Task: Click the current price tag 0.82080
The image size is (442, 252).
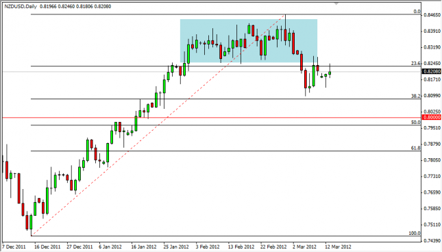Action: tap(431, 71)
